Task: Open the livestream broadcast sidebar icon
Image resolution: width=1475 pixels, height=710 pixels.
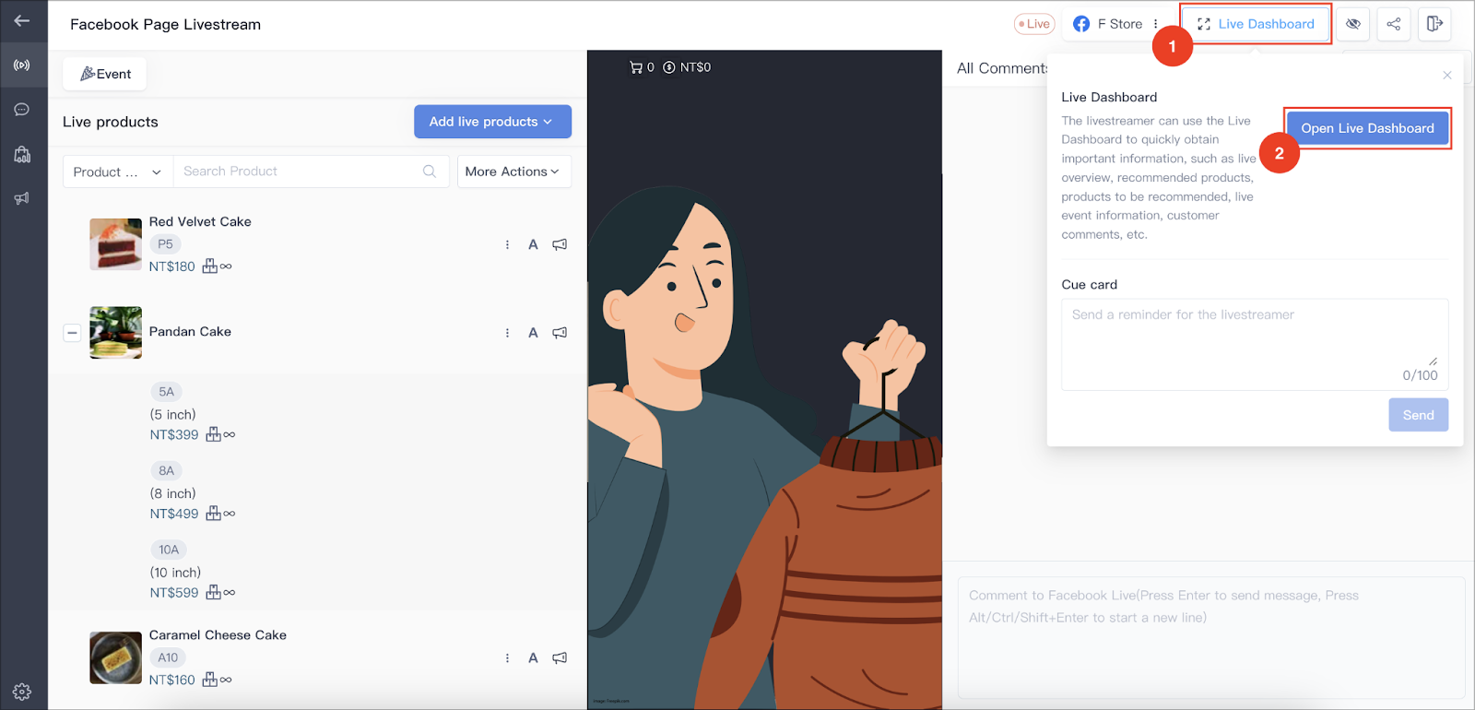Action: pyautogui.click(x=22, y=65)
